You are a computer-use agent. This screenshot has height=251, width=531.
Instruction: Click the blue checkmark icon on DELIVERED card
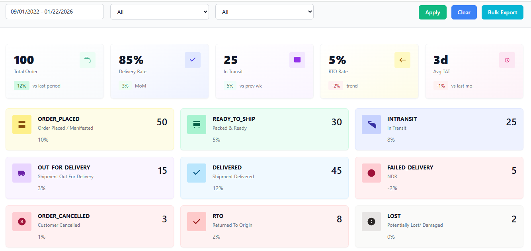coord(196,173)
